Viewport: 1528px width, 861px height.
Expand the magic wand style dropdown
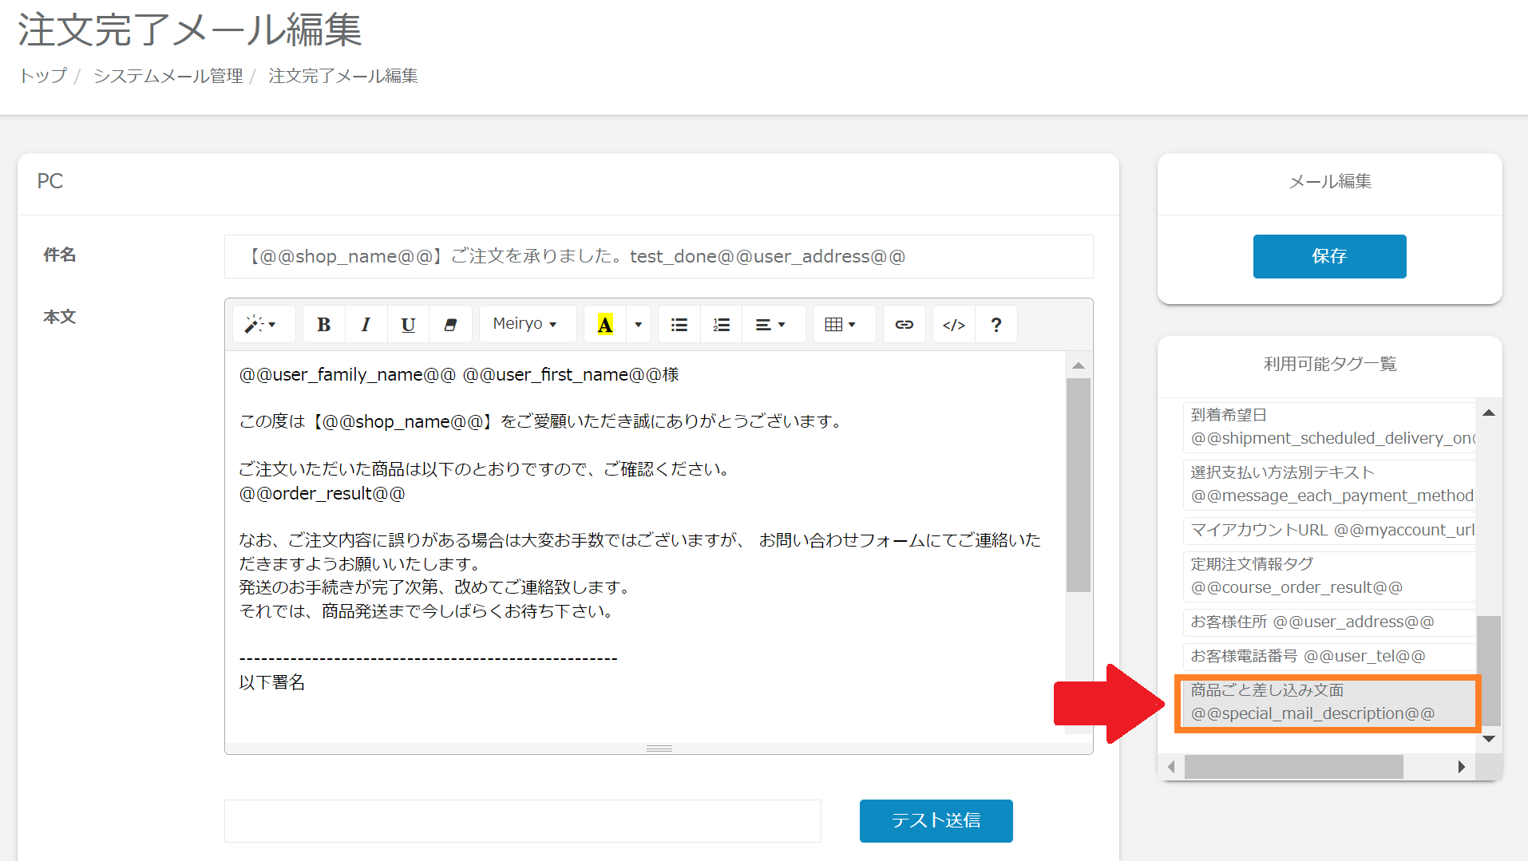point(261,325)
